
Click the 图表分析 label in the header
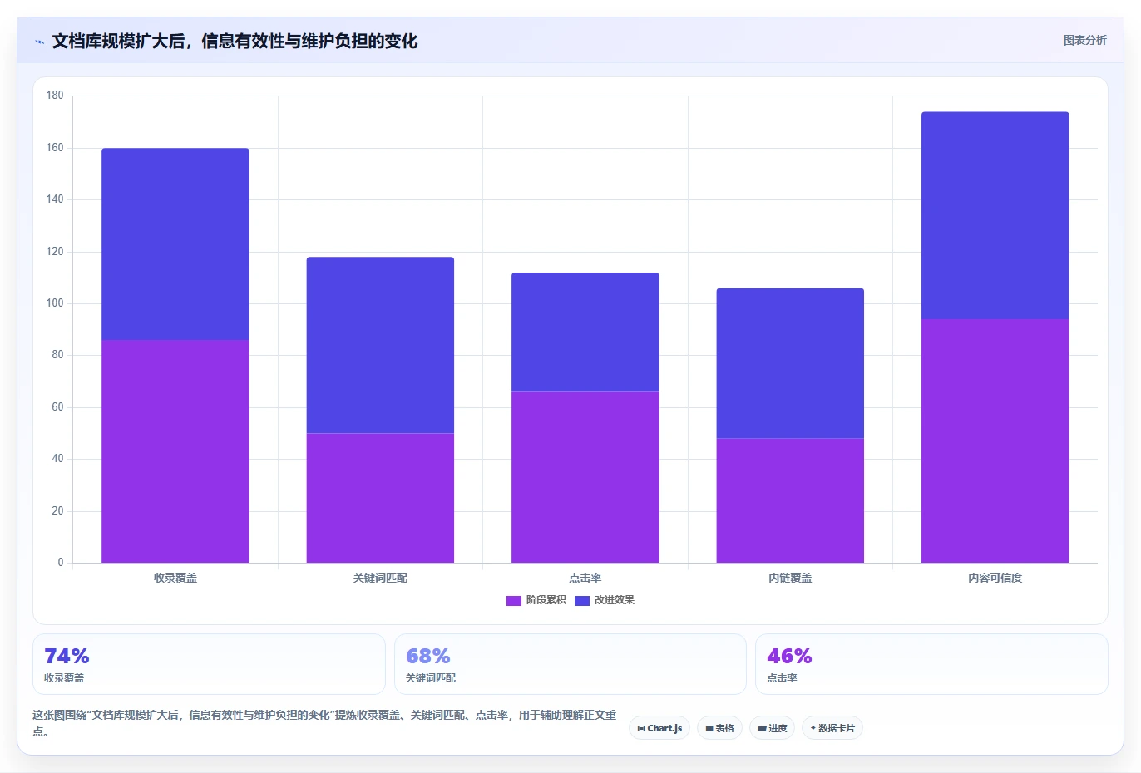1084,40
